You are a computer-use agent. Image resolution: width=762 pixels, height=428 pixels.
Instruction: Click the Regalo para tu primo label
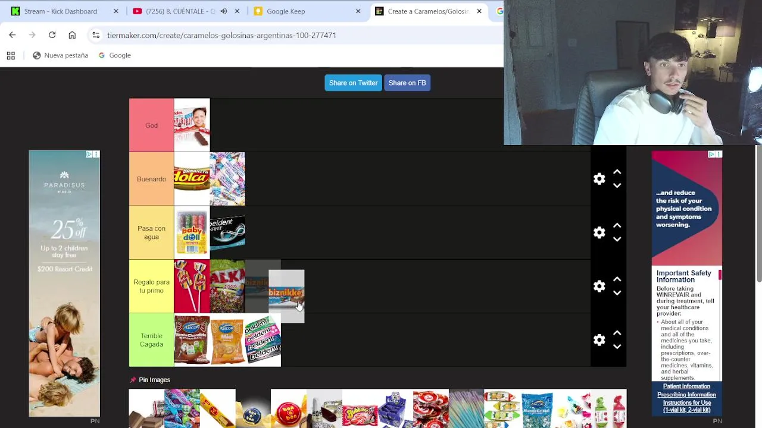[151, 286]
